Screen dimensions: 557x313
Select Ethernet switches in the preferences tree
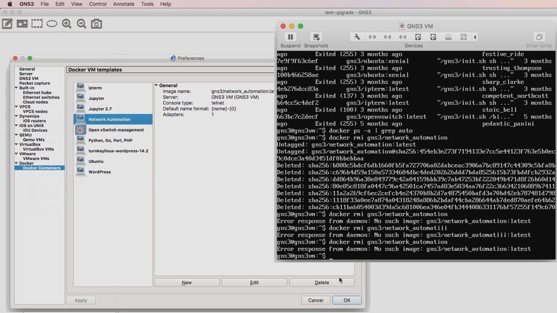point(41,97)
